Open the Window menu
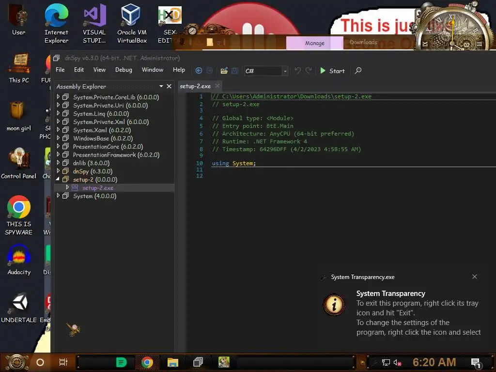 153,70
